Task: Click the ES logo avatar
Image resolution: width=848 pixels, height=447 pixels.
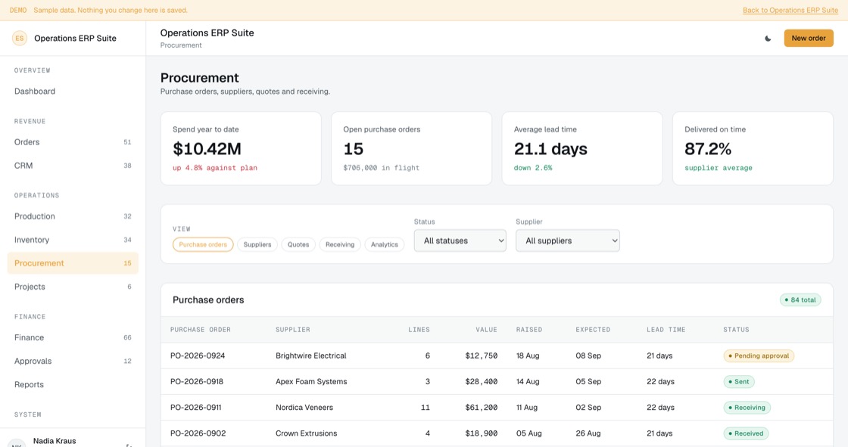Action: pos(20,39)
